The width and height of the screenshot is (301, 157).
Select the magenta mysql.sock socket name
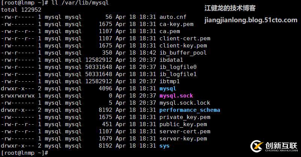click(176, 96)
